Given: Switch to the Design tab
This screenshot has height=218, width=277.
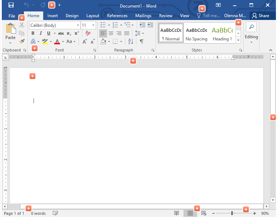Looking at the screenshot, I should [72, 16].
